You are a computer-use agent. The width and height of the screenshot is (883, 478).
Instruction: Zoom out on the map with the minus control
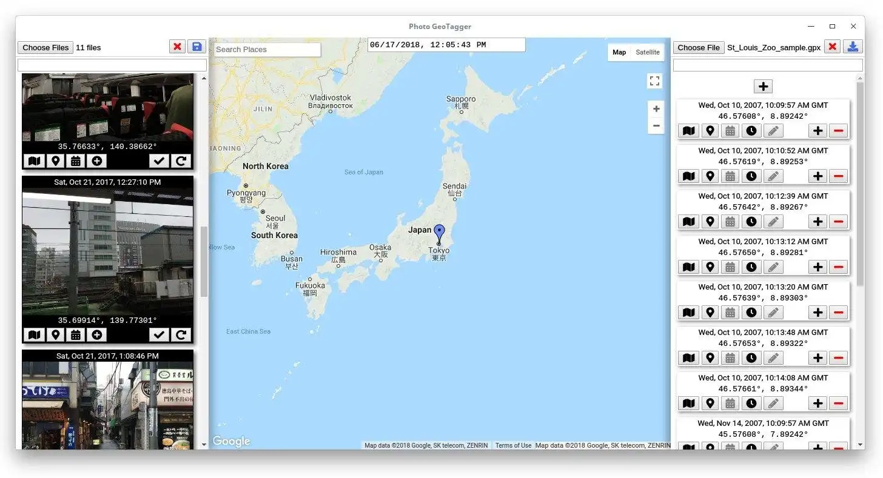[656, 126]
